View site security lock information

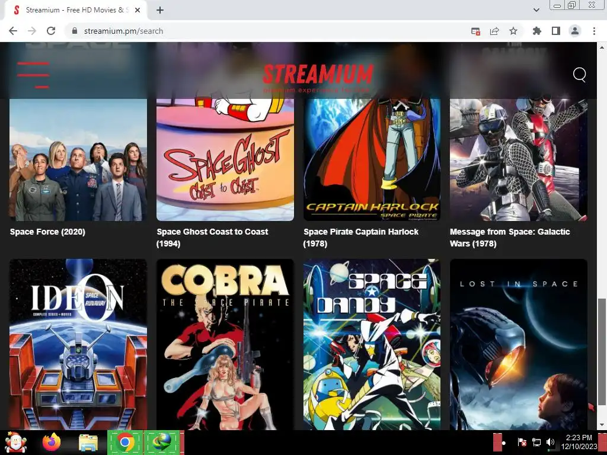pyautogui.click(x=75, y=31)
